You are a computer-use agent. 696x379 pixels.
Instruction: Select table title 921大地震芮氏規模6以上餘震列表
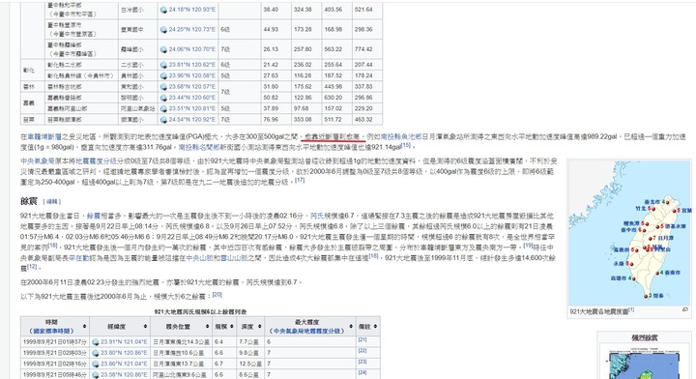coord(200,312)
